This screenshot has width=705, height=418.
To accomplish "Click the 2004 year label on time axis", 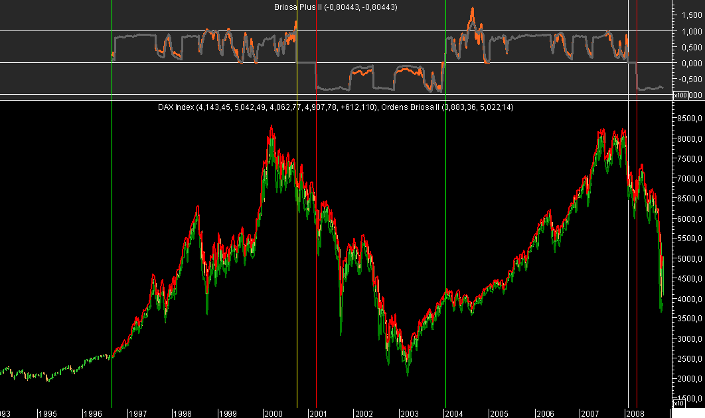I will [453, 413].
